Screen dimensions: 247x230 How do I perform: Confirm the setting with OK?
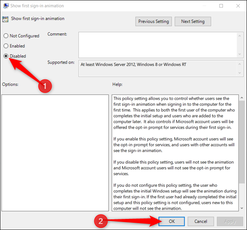point(171,221)
